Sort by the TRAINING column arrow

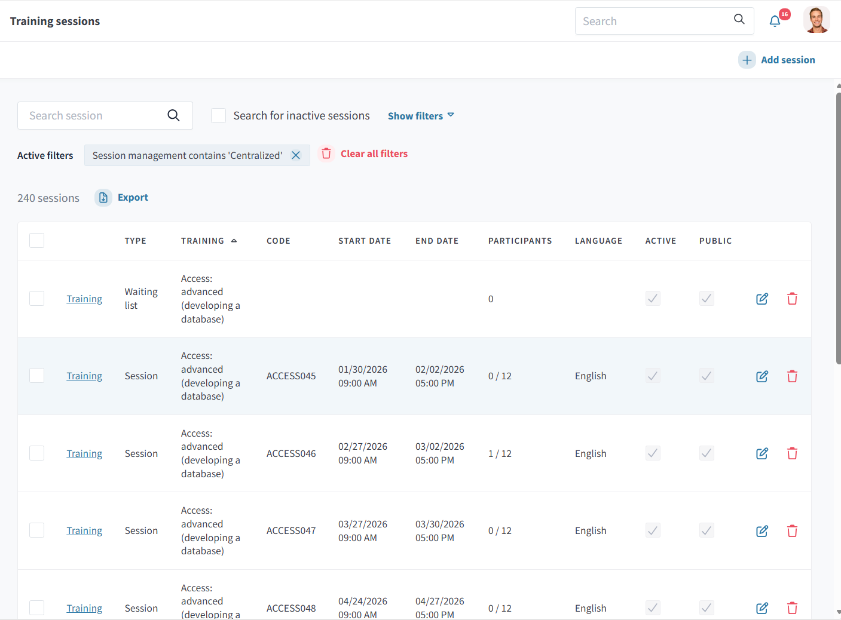point(234,241)
